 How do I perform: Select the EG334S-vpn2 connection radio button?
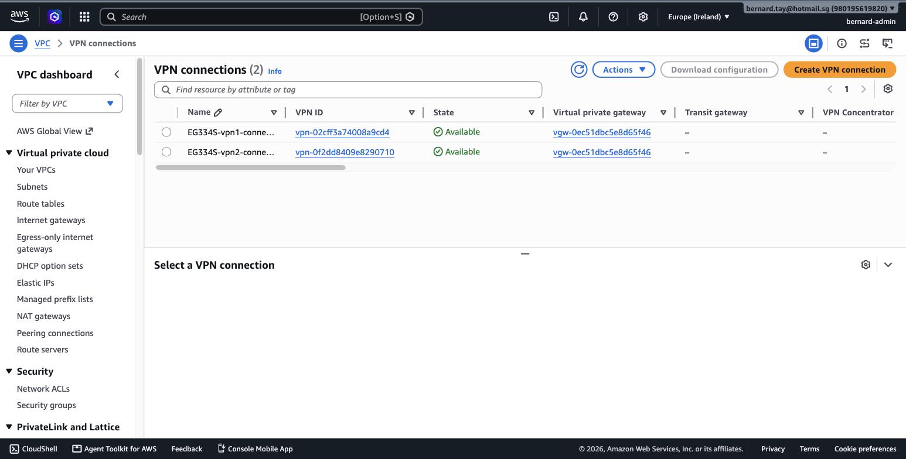[x=166, y=152]
